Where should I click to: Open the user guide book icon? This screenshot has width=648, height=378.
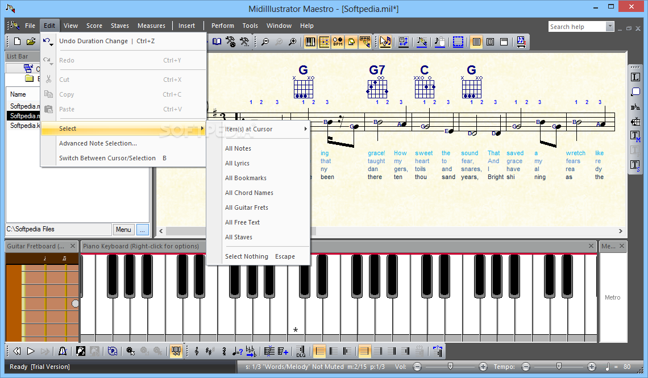[217, 41]
